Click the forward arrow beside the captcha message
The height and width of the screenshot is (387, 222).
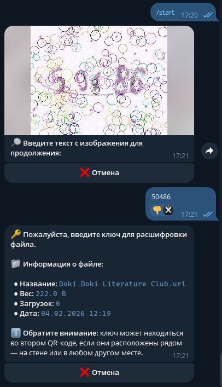pyautogui.click(x=209, y=151)
